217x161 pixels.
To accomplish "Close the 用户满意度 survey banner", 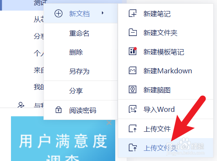I will click(x=109, y=123).
